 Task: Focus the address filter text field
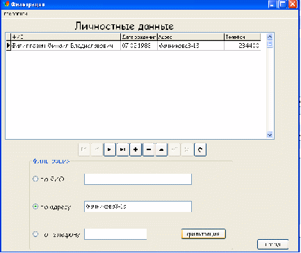pyautogui.click(x=138, y=206)
